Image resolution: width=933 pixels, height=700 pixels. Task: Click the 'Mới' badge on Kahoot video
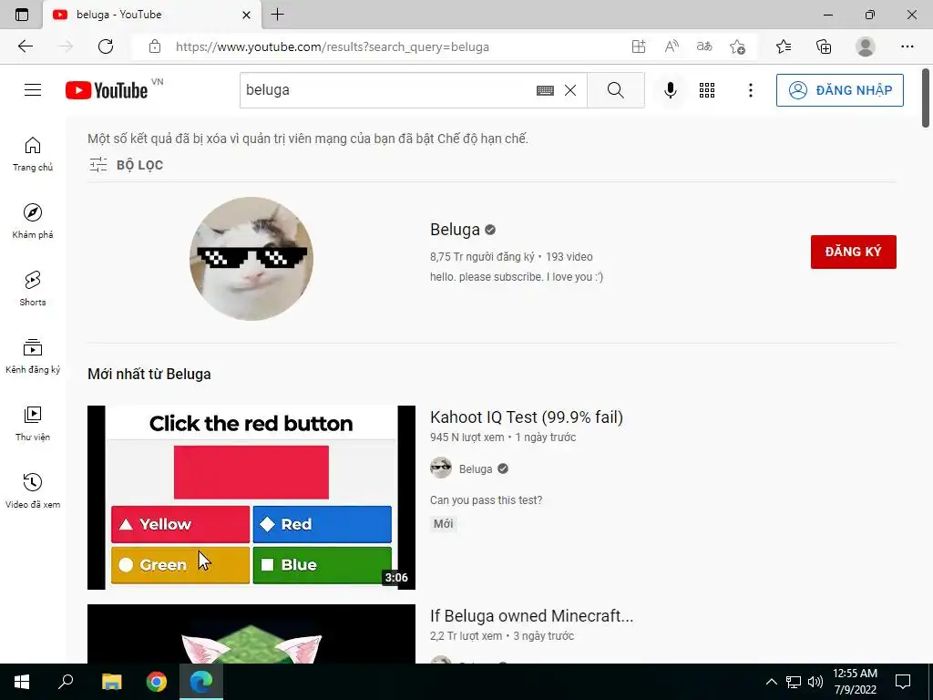coord(443,524)
